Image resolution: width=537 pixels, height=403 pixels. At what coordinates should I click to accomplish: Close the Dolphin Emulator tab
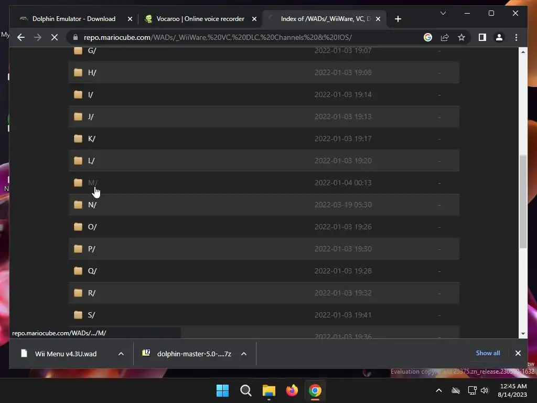(x=130, y=19)
